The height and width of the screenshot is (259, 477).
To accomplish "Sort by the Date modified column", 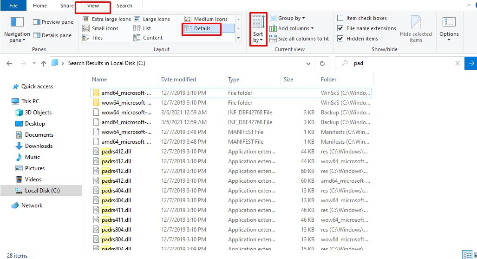I will click(x=192, y=80).
